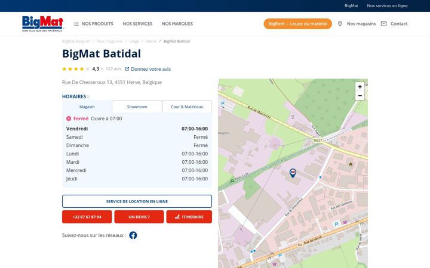Switch to the Cour & Matériaux tab

pyautogui.click(x=187, y=107)
